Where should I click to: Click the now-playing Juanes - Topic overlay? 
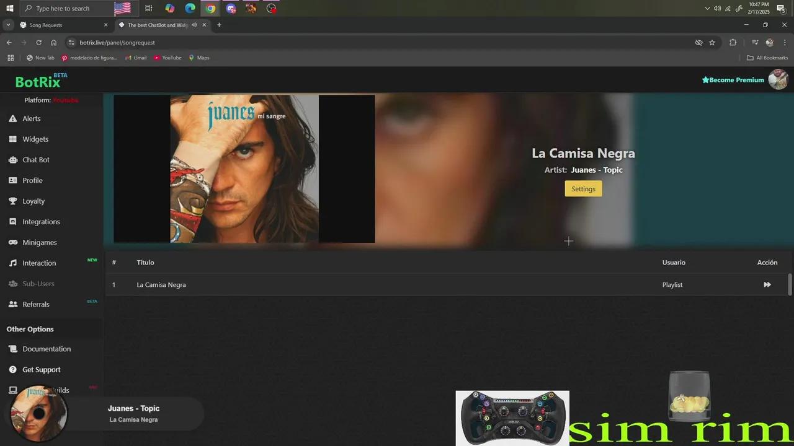[x=105, y=414]
